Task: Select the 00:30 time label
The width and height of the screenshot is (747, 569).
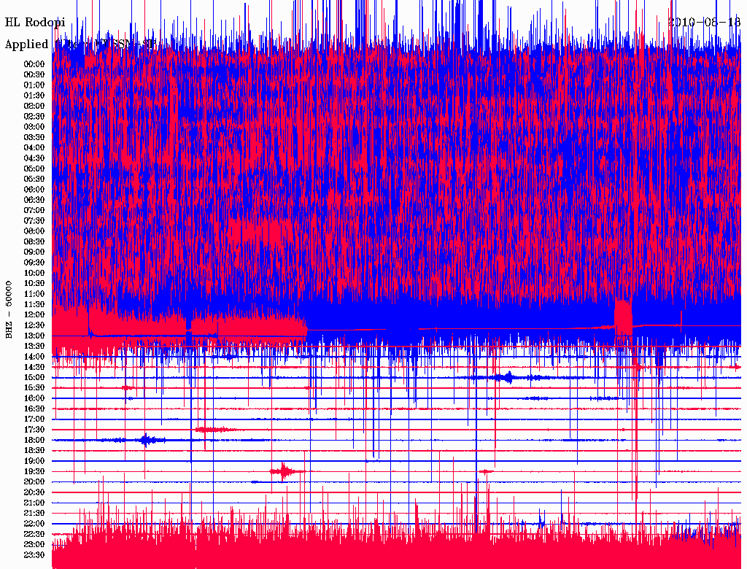Action: pyautogui.click(x=34, y=75)
